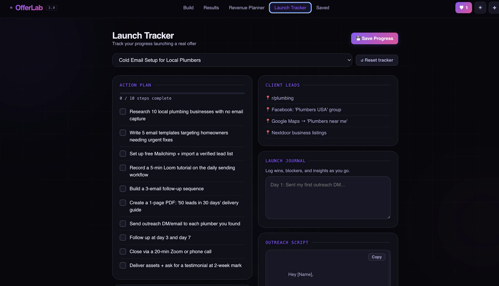Click the version 3.0 badge
This screenshot has width=499, height=286.
click(52, 8)
